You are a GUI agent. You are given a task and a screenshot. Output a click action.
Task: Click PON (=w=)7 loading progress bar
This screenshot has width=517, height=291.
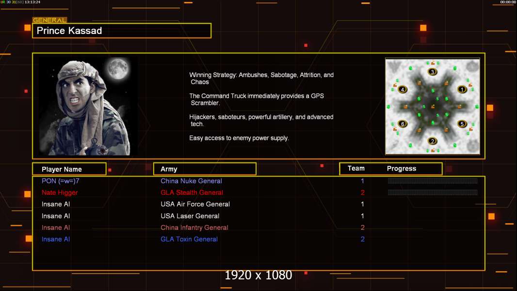[x=433, y=180]
